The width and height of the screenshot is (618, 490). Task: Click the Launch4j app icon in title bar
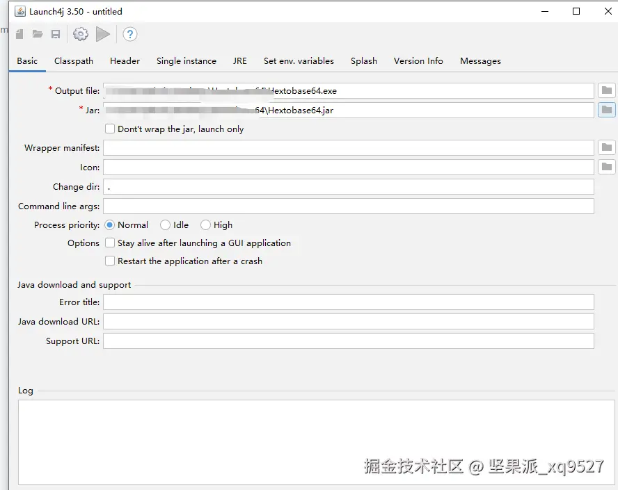[20, 11]
